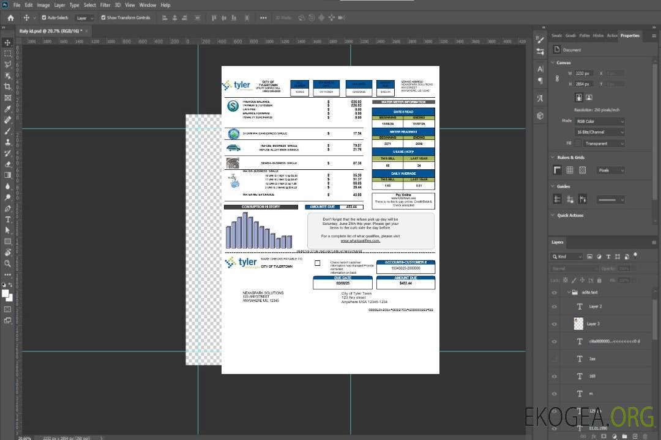Screen dimensions: 661x440
Task: Open the Window menu
Action: point(148,5)
